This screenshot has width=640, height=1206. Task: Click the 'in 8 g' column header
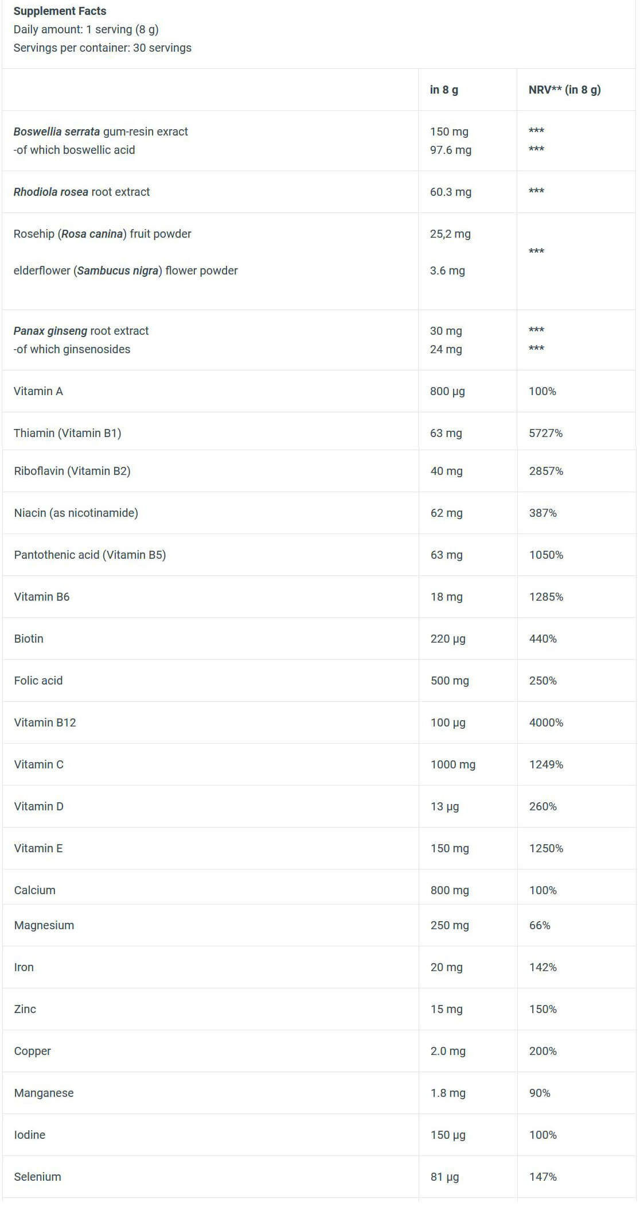click(444, 90)
